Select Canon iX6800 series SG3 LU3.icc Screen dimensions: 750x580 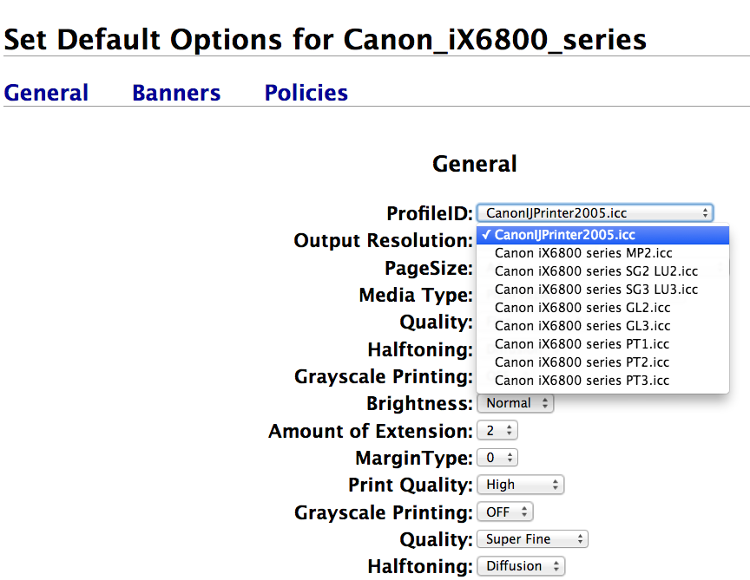595,290
